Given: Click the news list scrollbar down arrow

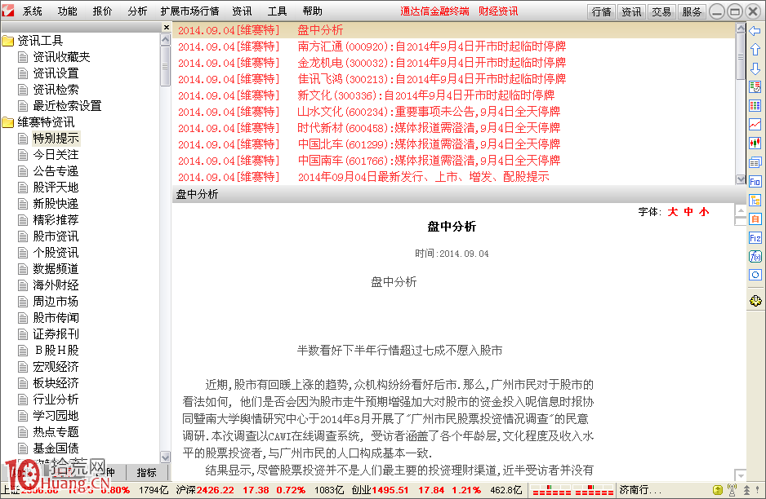Looking at the screenshot, I should click(740, 179).
